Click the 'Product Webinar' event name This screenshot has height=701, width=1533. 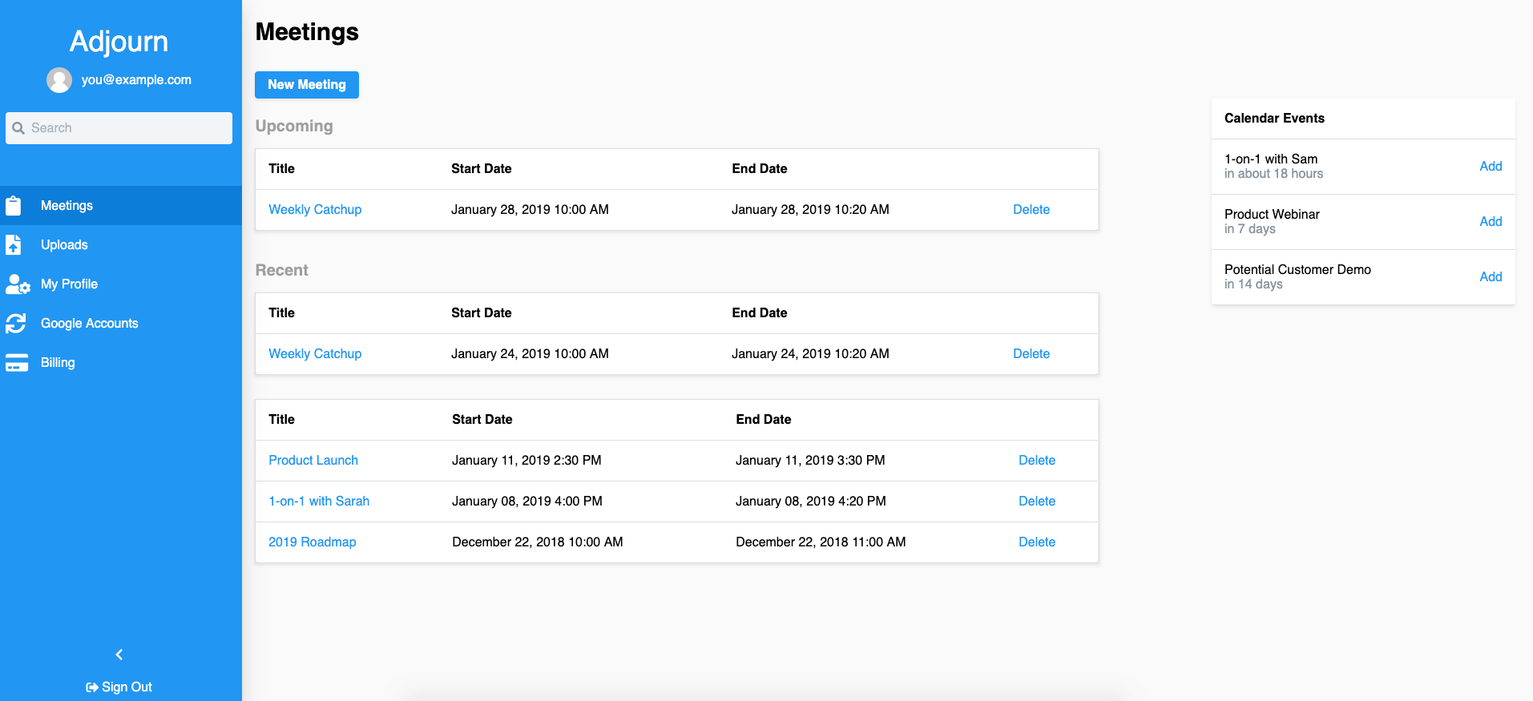[1272, 215]
